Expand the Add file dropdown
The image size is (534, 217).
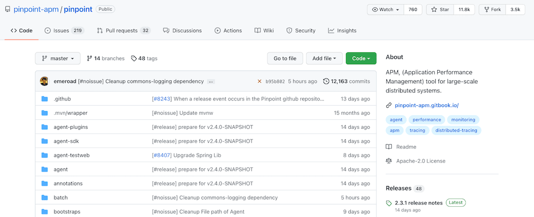pyautogui.click(x=324, y=58)
